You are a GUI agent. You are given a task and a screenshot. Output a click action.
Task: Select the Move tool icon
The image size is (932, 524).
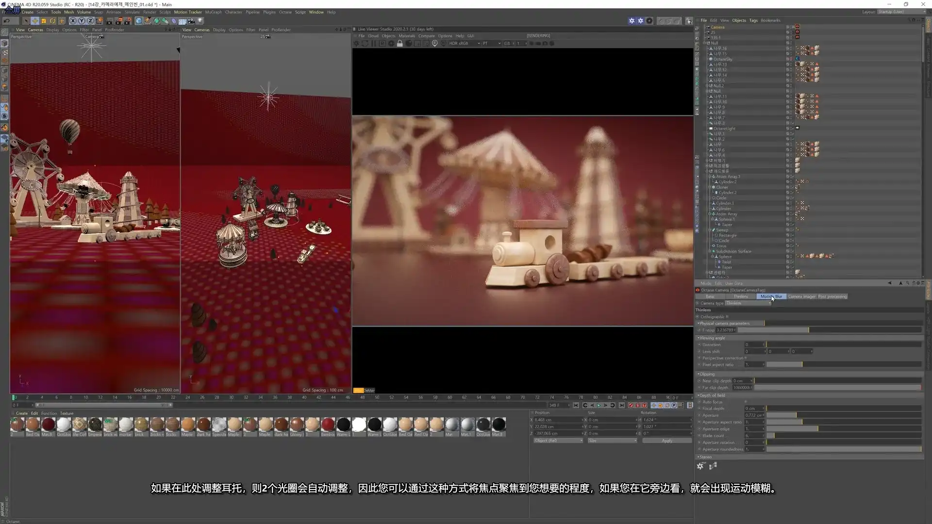(35, 21)
